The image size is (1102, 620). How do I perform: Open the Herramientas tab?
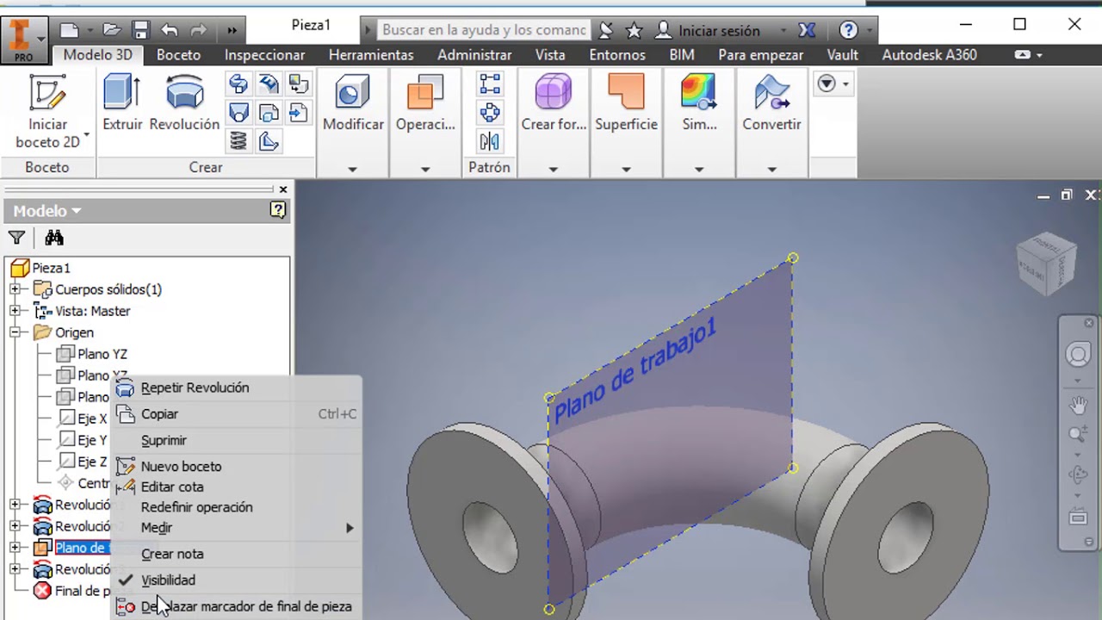371,54
